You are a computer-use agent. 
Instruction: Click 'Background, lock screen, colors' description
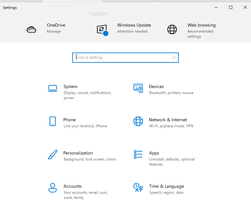click(x=90, y=159)
